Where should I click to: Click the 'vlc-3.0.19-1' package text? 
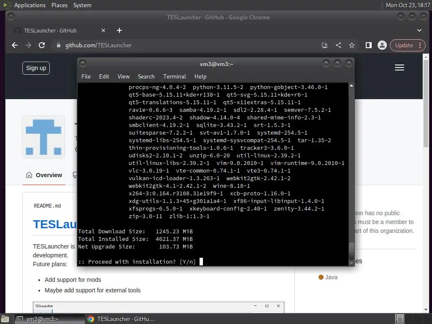[x=149, y=171]
